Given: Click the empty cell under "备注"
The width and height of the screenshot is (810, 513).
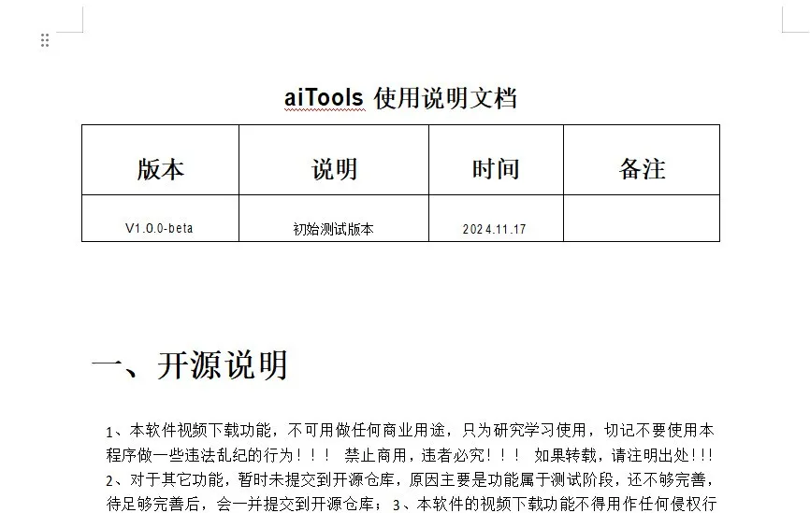Looking at the screenshot, I should pyautogui.click(x=642, y=220).
